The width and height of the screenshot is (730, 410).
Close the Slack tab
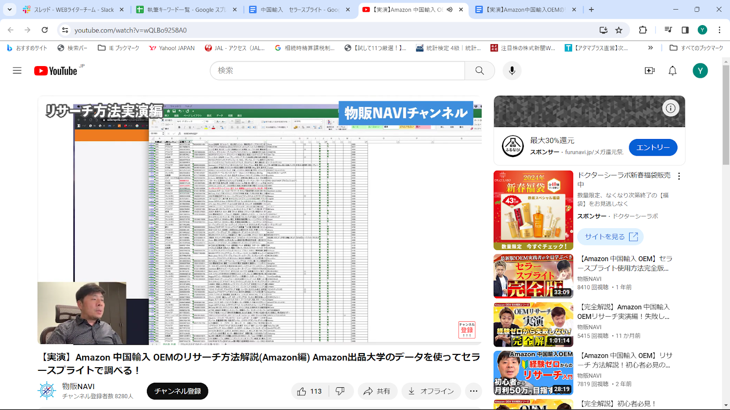point(121,10)
